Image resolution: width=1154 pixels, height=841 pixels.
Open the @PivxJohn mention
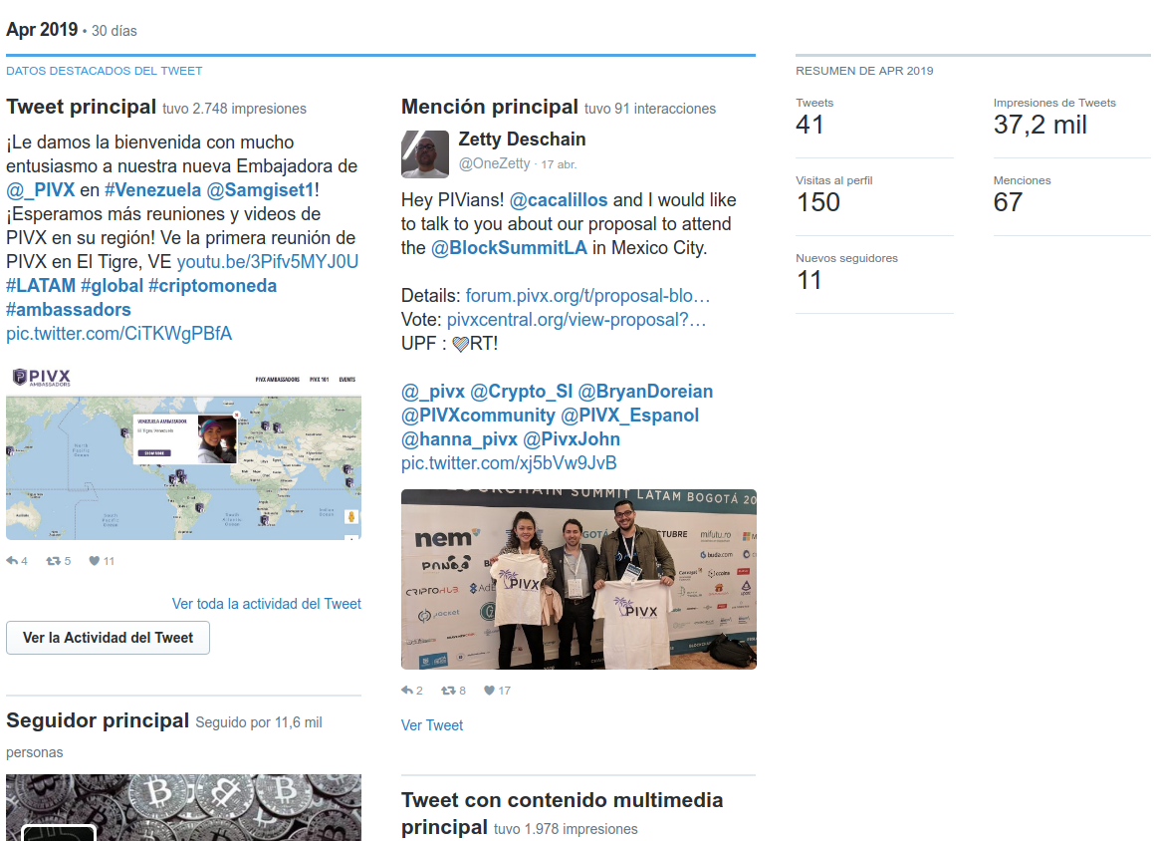click(572, 439)
